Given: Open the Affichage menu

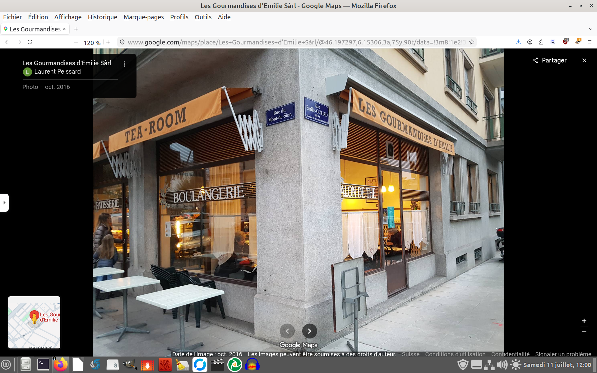Looking at the screenshot, I should click(x=68, y=17).
